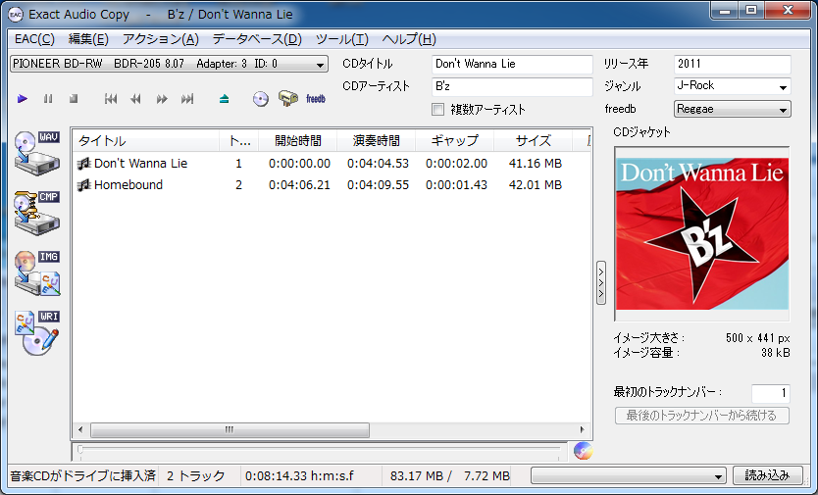This screenshot has height=495, width=818.
Task: Click the start time 0:04:06.21
Action: [299, 185]
